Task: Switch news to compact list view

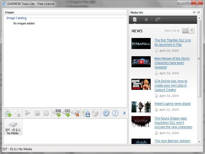Action: pyautogui.click(x=191, y=30)
